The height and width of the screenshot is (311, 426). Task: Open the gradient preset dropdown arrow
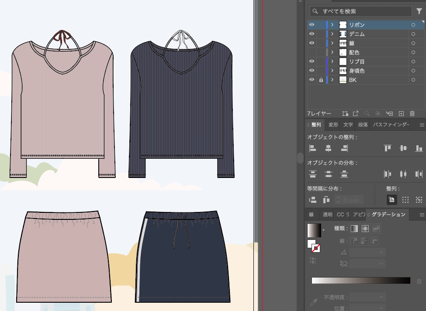pyautogui.click(x=324, y=229)
